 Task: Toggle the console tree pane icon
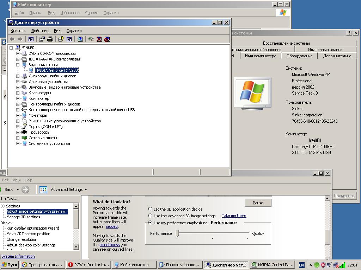[31, 39]
